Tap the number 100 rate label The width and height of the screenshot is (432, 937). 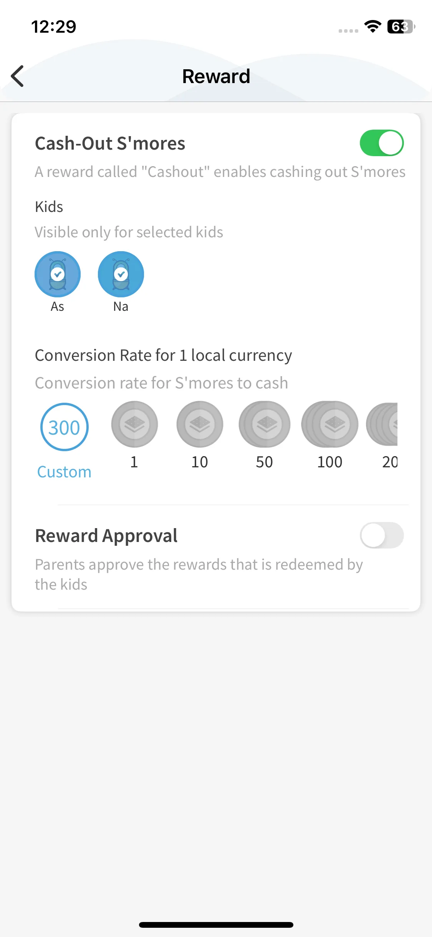pyautogui.click(x=330, y=462)
